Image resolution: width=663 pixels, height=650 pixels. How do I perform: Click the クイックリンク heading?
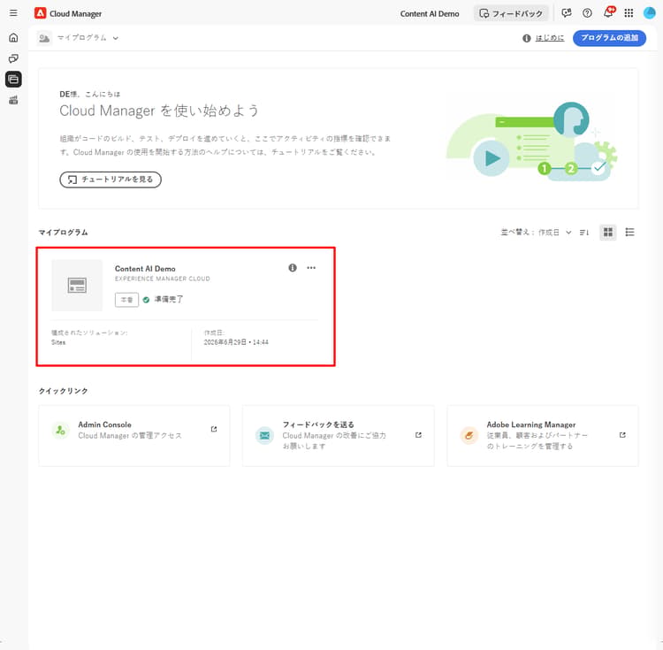coord(63,391)
